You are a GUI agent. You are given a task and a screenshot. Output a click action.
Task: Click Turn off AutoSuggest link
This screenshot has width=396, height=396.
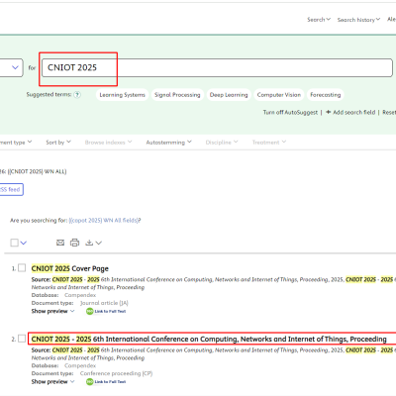tap(290, 112)
